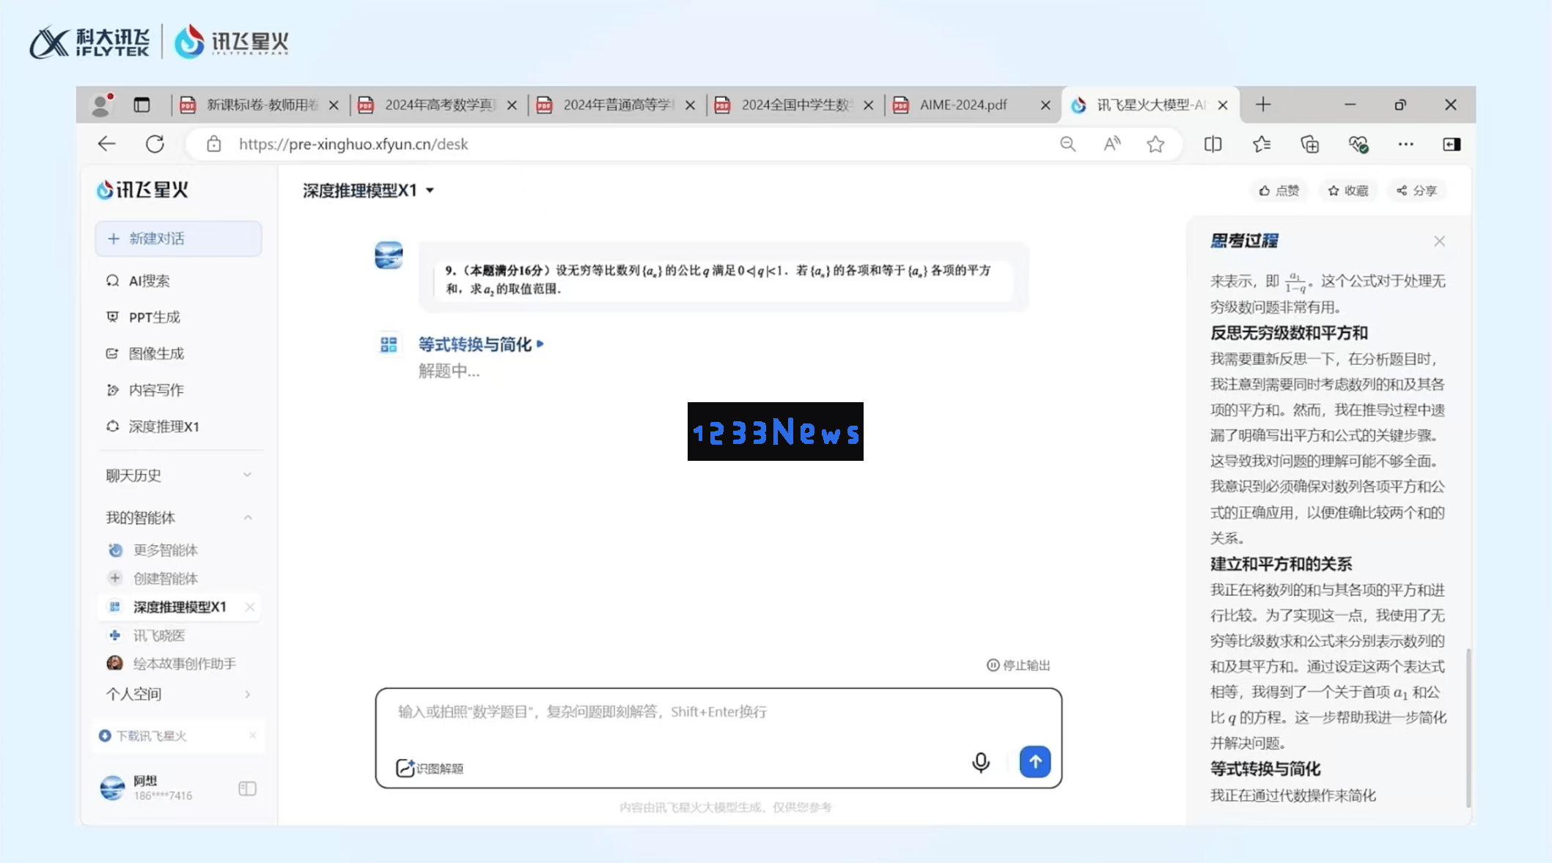Screen dimensions: 1552x863
Task: Toggle the browser sidebar icon
Action: (x=1452, y=144)
